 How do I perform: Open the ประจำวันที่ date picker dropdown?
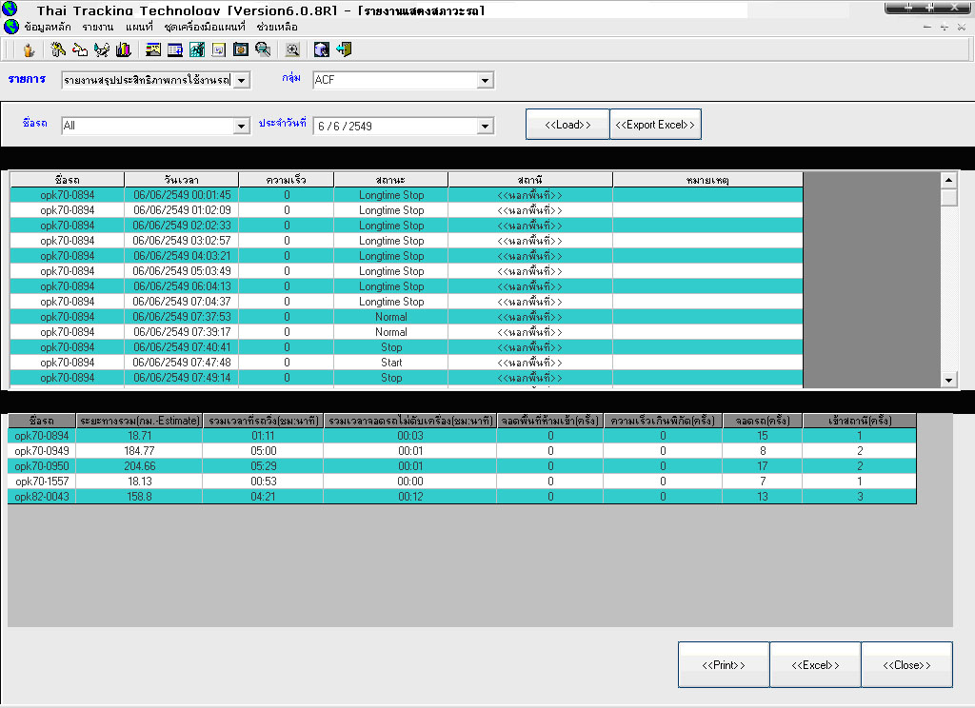pyautogui.click(x=485, y=127)
